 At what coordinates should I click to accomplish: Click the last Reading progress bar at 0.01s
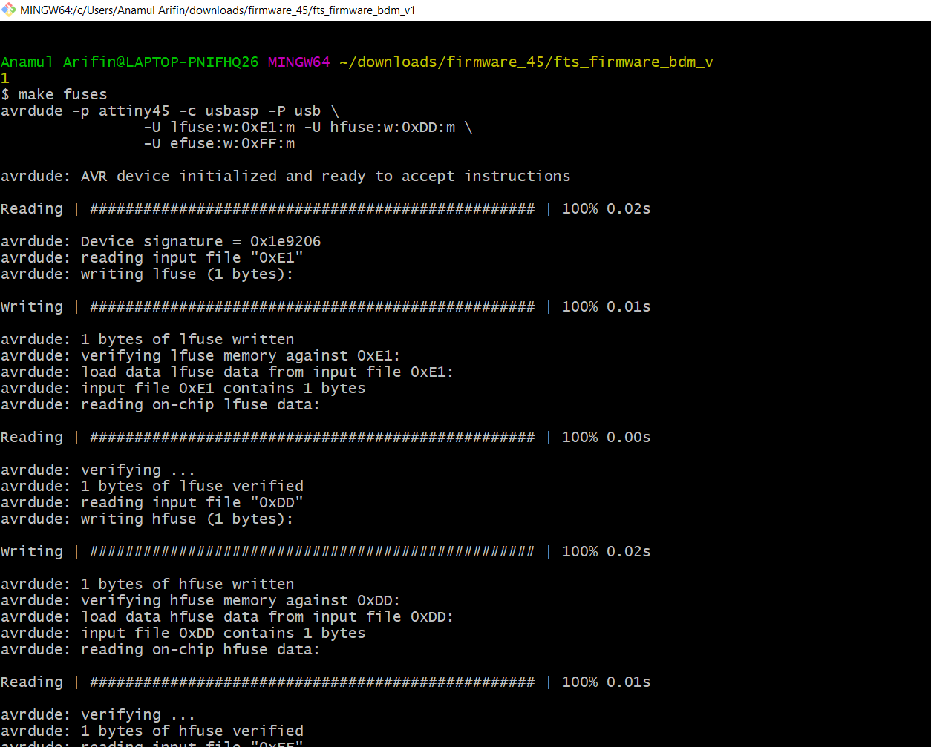326,682
